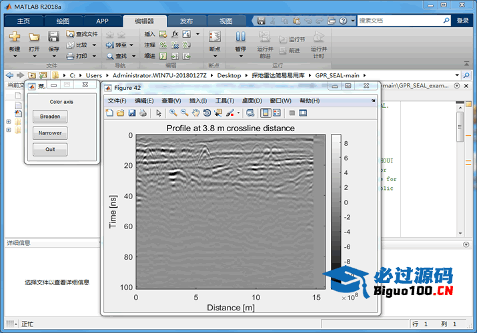Click the help question mark icon
The height and width of the screenshot is (333, 477).
pyautogui.click(x=343, y=21)
